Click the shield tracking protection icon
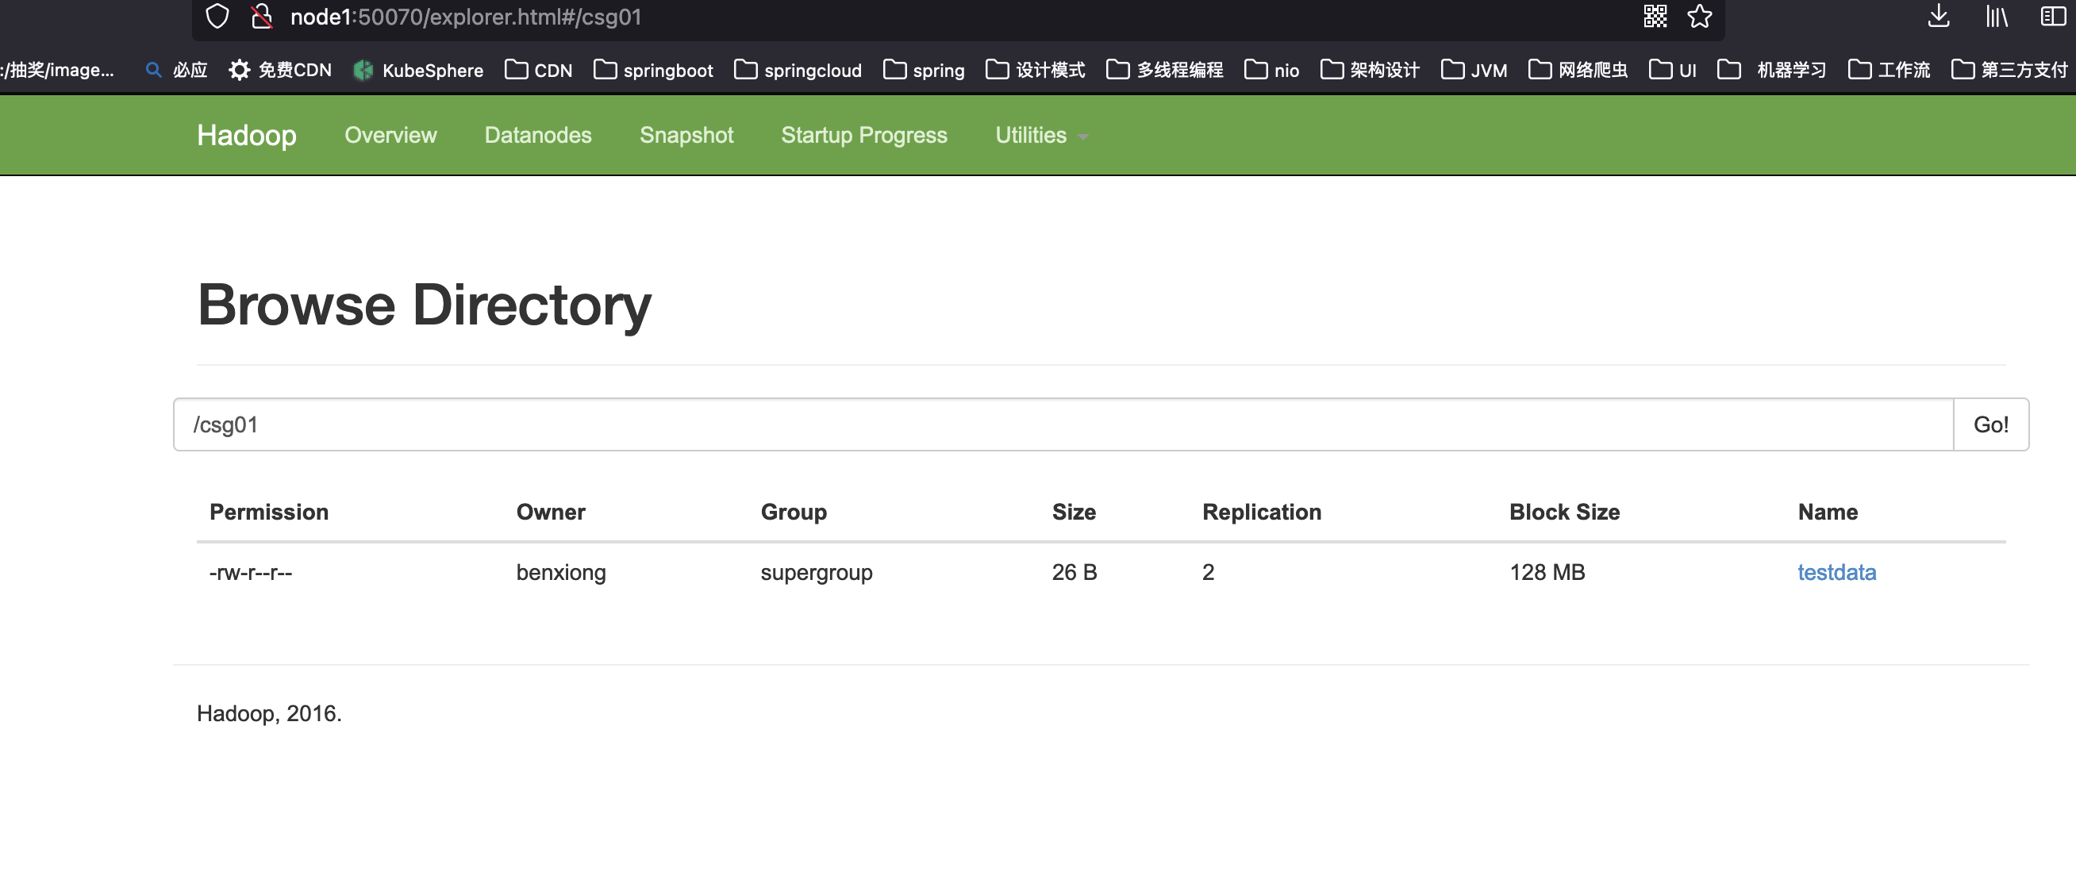The width and height of the screenshot is (2076, 887). 217,16
